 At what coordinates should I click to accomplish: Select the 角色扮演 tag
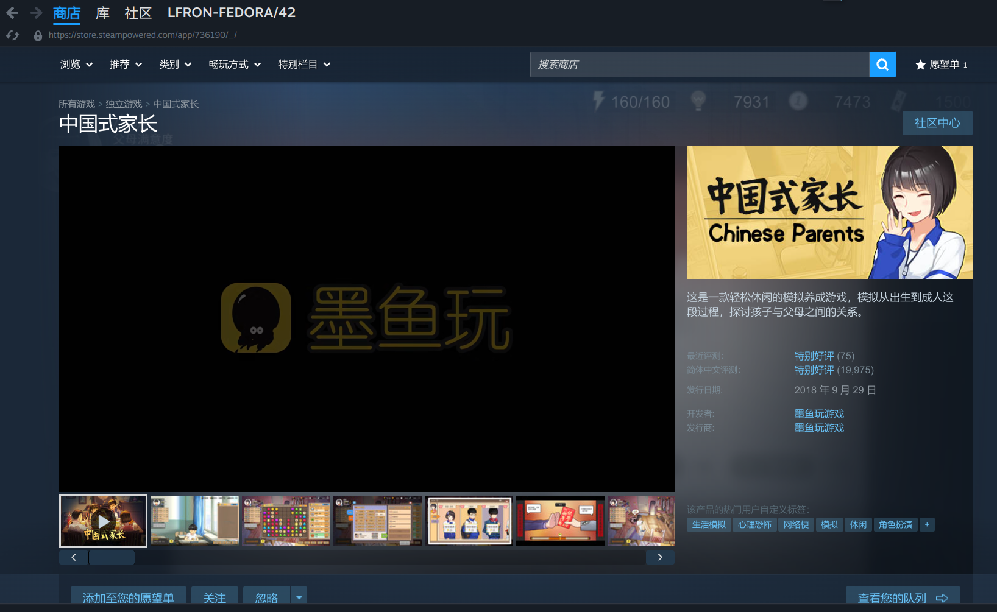point(895,525)
